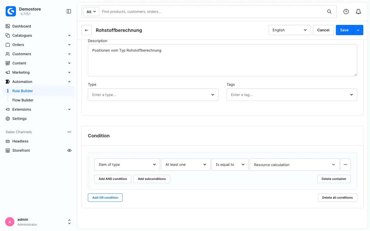Image resolution: width=370 pixels, height=231 pixels.
Task: Open the notifications bell
Action: [x=358, y=12]
